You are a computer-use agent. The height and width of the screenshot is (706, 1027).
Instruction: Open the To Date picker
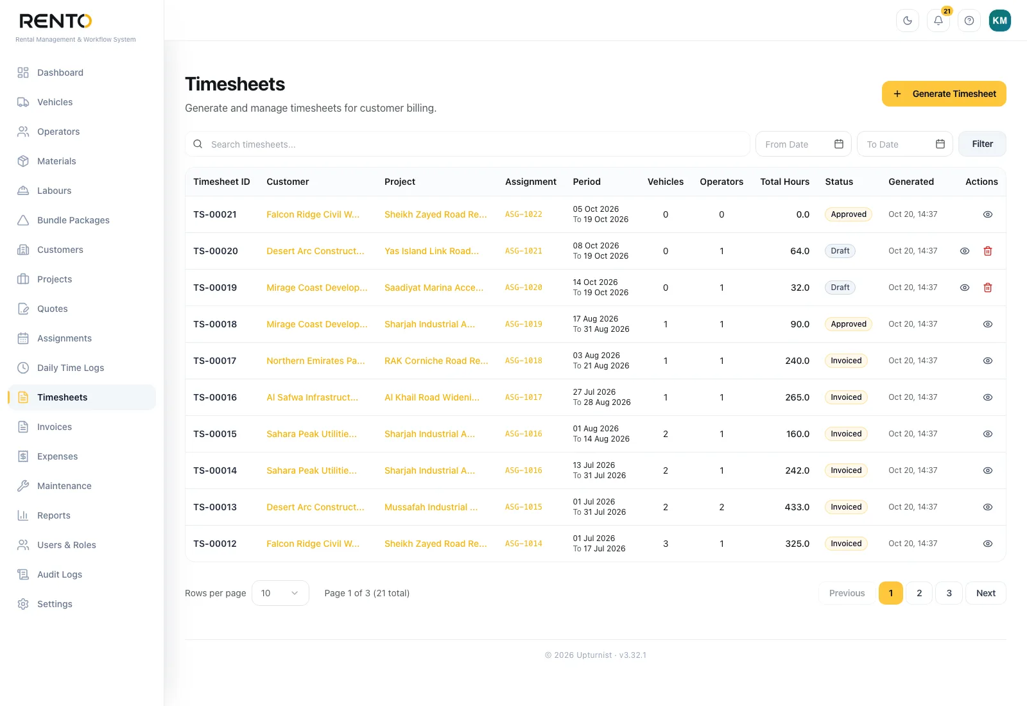[x=905, y=144]
